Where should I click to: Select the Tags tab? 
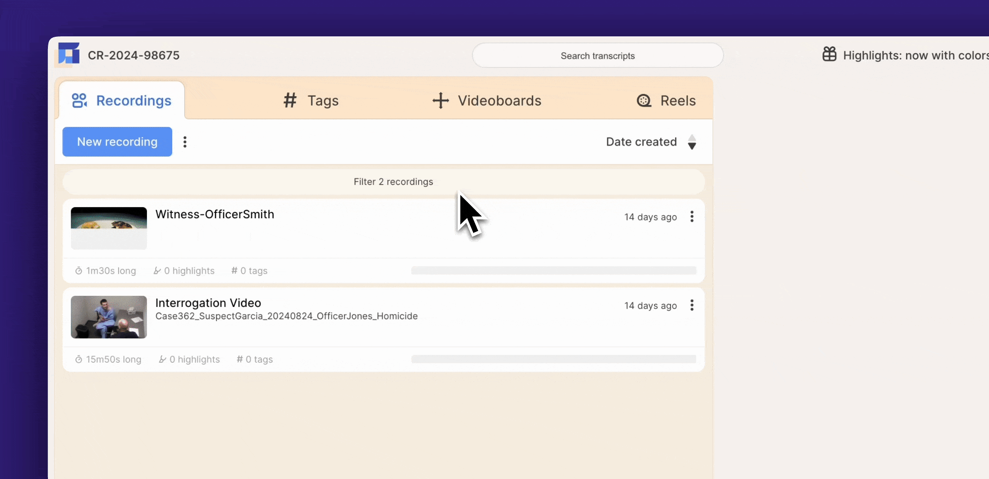coord(310,100)
